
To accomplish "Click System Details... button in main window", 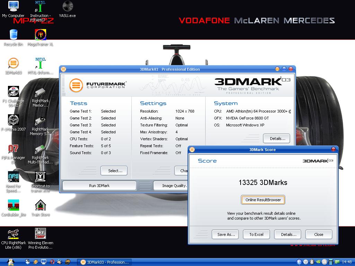I will [276, 139].
